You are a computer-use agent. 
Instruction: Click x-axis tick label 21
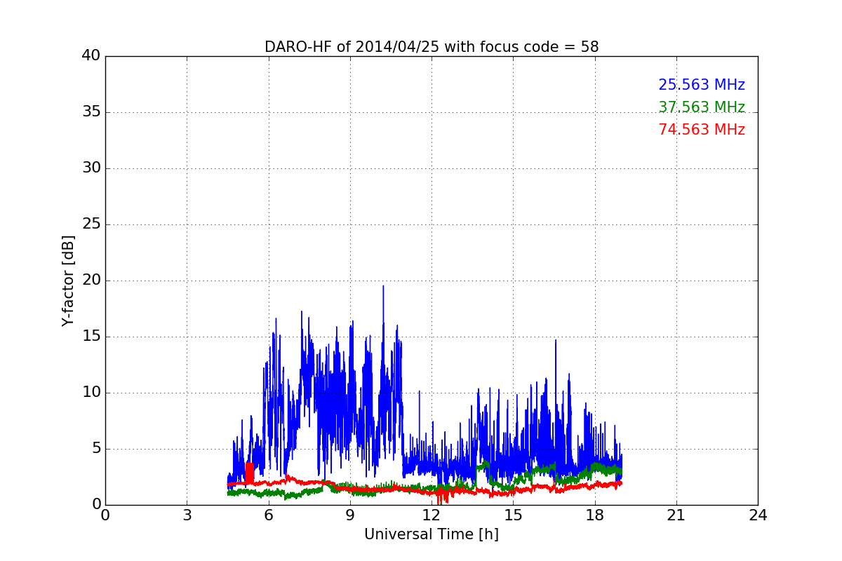[676, 515]
